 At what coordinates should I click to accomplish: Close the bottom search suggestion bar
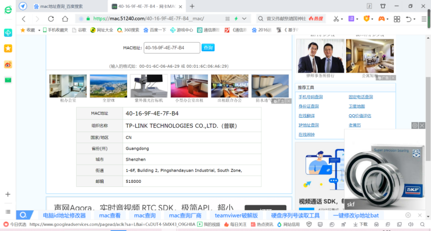tap(420, 215)
